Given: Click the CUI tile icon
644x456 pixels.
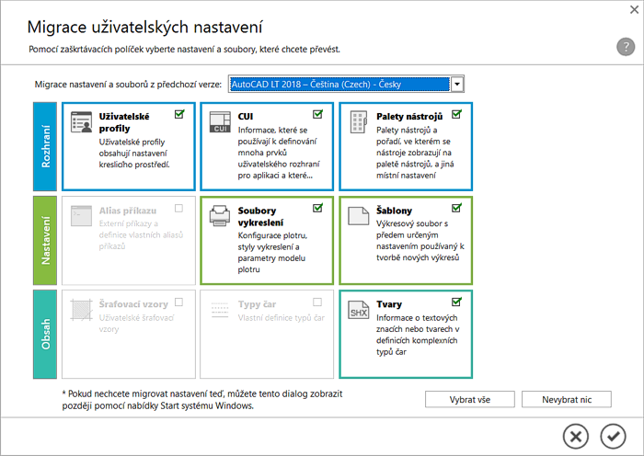Looking at the screenshot, I should (x=219, y=122).
